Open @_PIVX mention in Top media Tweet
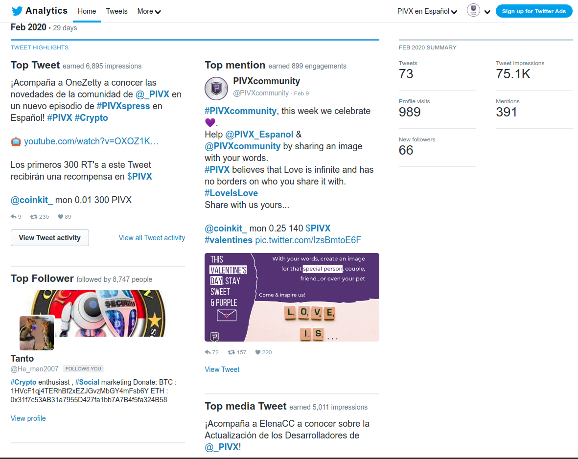 (222, 447)
